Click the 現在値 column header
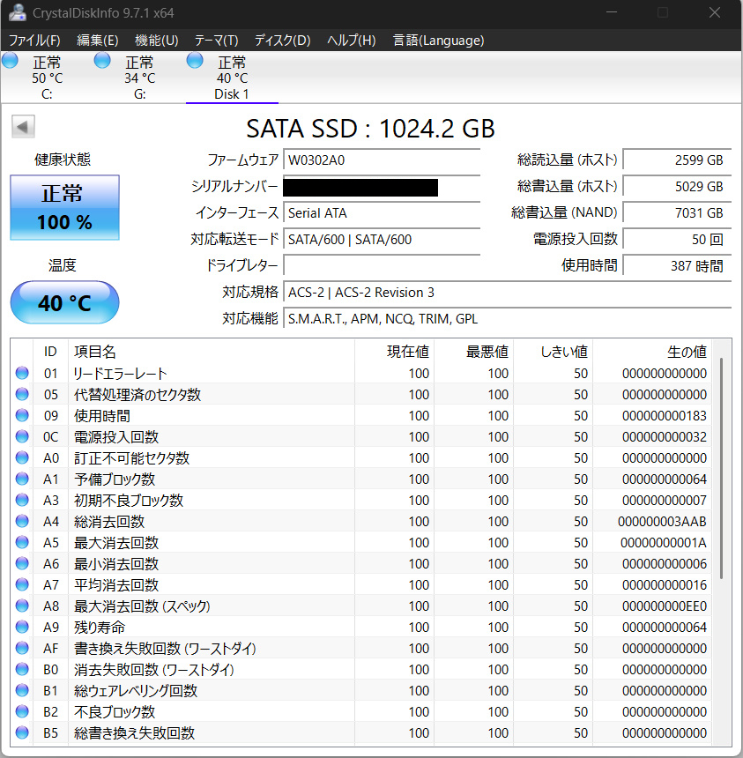Viewport: 743px width, 758px height. pos(394,352)
